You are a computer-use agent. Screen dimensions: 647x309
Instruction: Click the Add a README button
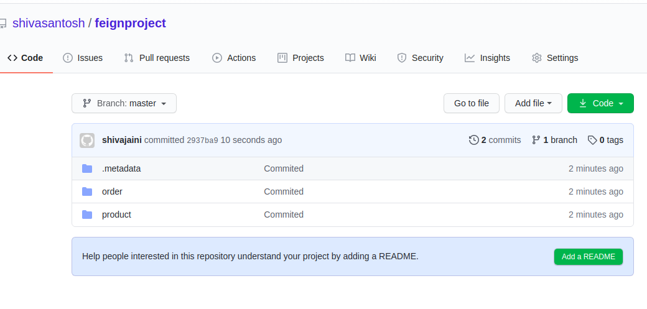coord(588,257)
